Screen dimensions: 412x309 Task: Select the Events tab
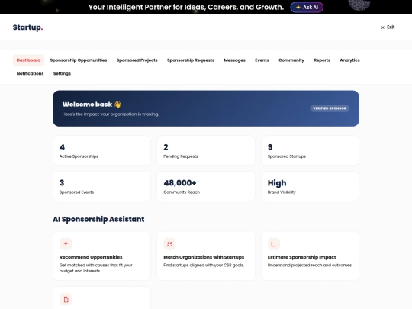pos(262,60)
